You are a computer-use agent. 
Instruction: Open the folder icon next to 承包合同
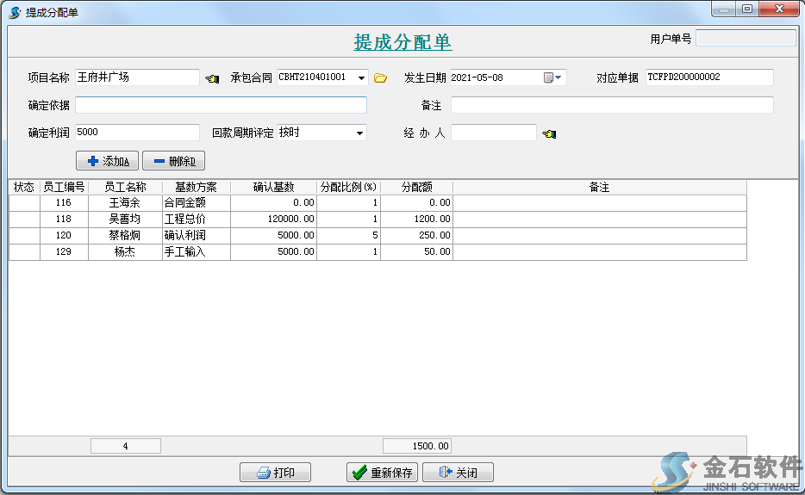381,78
